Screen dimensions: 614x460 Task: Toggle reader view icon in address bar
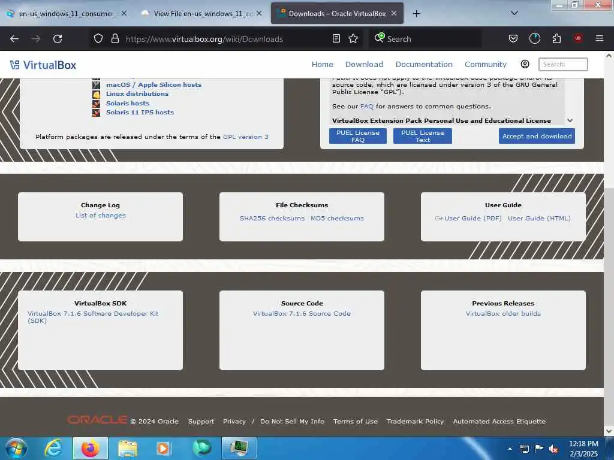tap(336, 39)
